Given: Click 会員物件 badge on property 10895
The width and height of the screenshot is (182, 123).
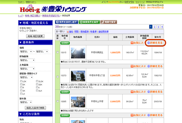Looking at the screenshot, I should (x=65, y=92).
